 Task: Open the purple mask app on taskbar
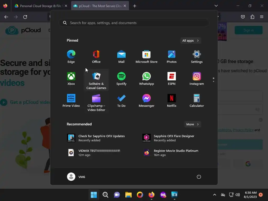coord(163,195)
